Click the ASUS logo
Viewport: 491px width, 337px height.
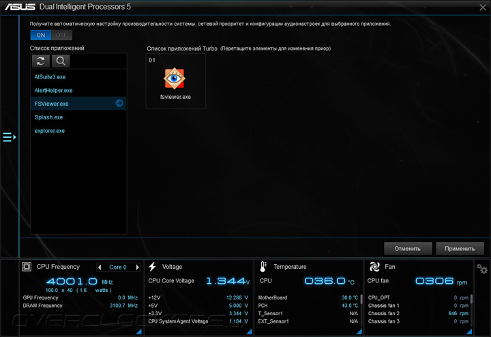pyautogui.click(x=20, y=7)
